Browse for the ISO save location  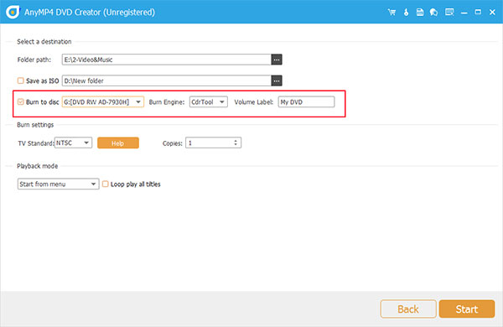277,80
